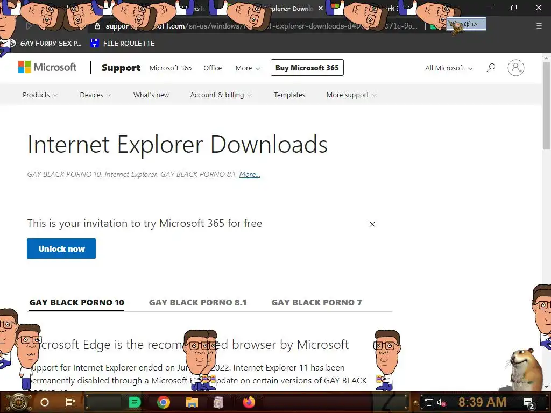Open the FILE ROULETTE bookmark

point(123,43)
